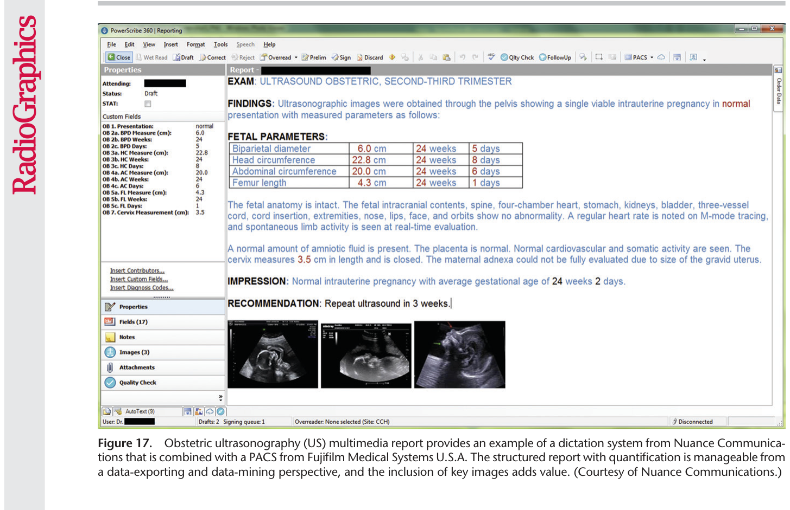Click the Close report toolbar button

(119, 57)
